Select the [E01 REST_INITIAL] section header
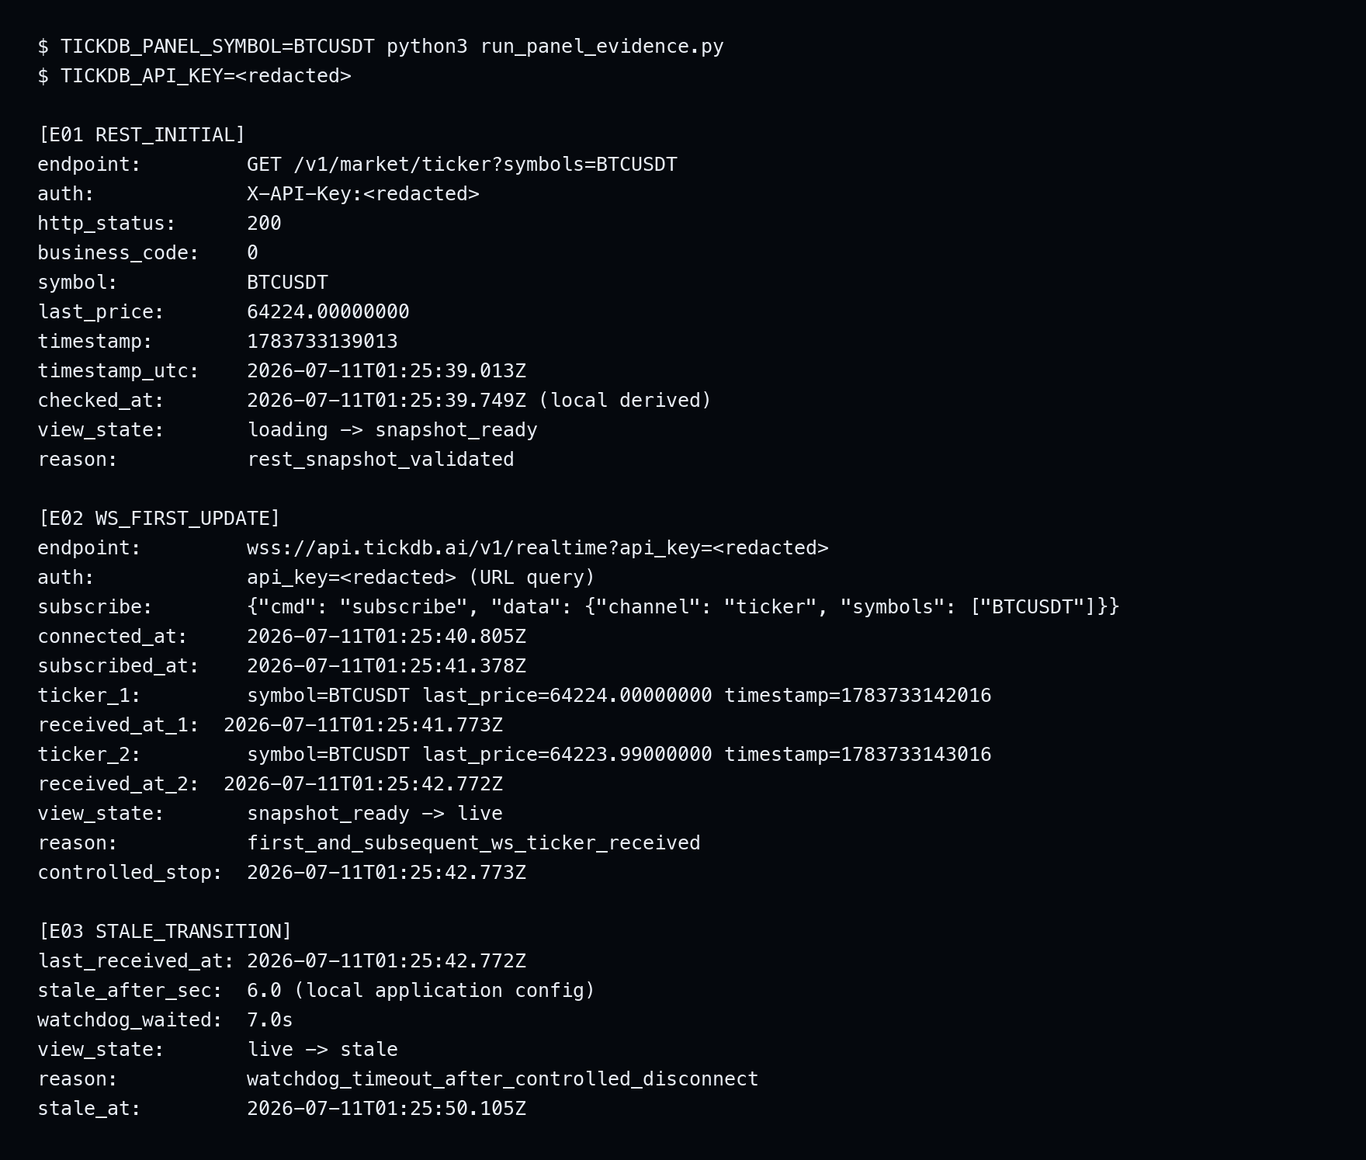Viewport: 1366px width, 1160px height. [141, 135]
